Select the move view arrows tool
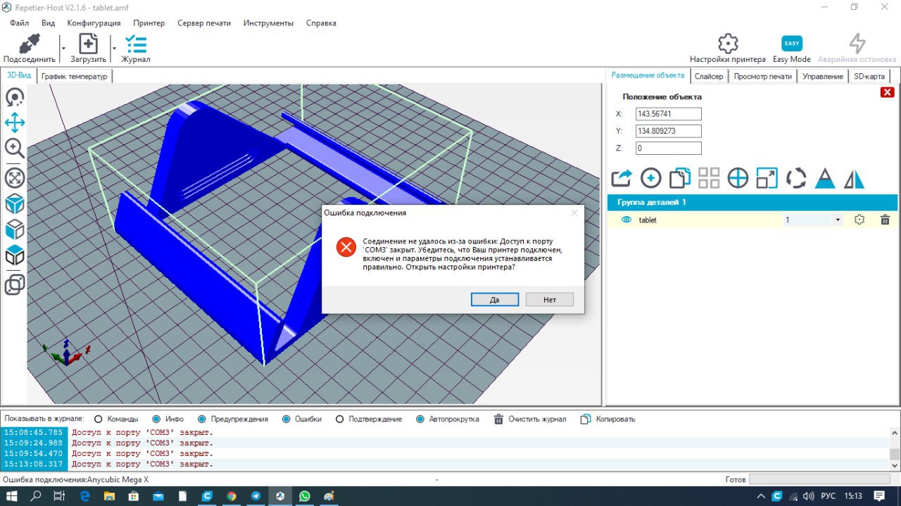901x506 pixels. (15, 123)
